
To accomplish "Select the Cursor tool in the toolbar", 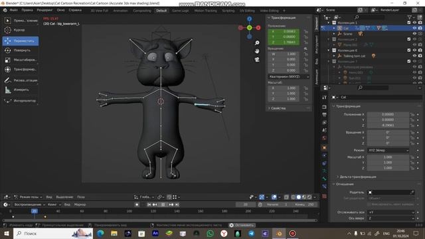I will coord(21,30).
